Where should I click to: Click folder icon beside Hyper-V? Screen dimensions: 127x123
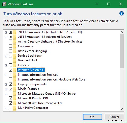(15, 65)
